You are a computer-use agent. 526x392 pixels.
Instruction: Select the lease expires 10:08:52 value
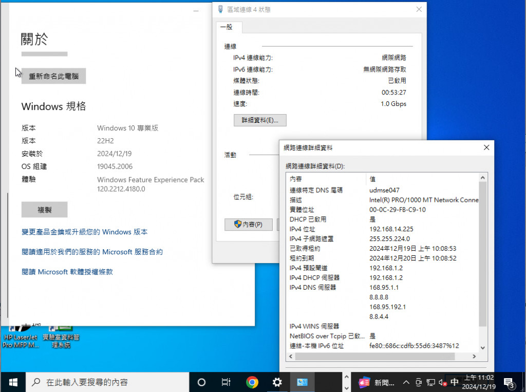tap(412, 258)
